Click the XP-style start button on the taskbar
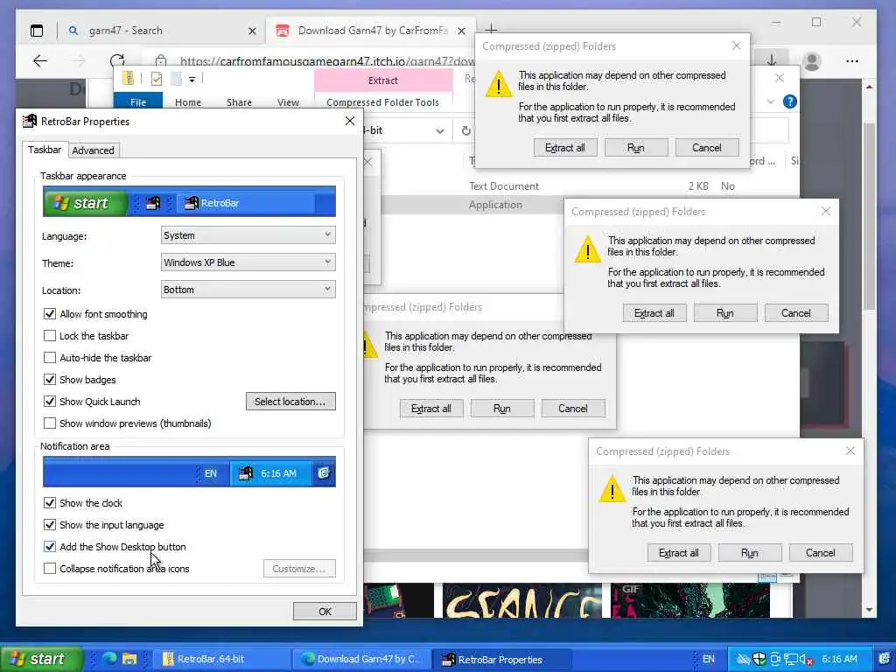 pos(42,659)
